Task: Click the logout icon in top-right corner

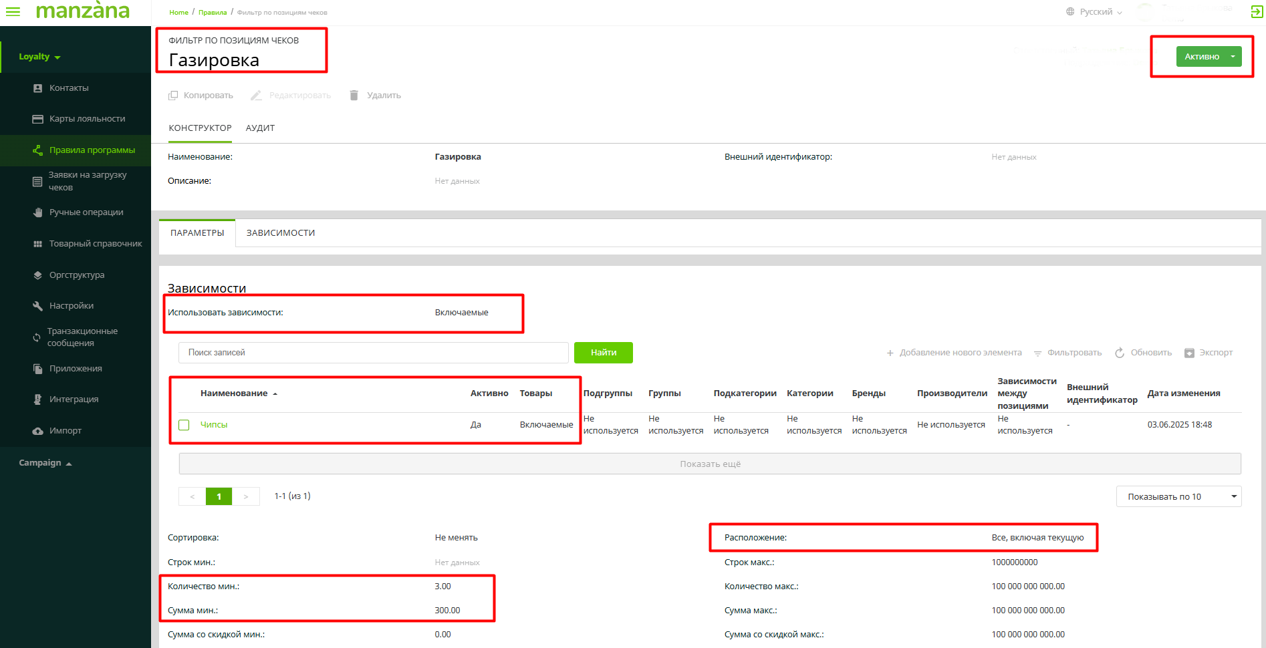Action: pos(1256,11)
